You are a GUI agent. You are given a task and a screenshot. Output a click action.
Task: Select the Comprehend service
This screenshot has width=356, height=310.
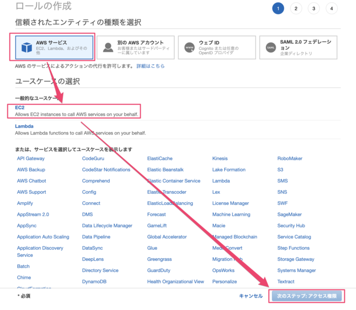click(x=96, y=181)
